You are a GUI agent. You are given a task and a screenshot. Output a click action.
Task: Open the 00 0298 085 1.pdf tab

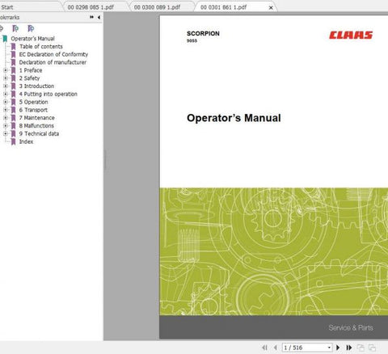click(91, 7)
